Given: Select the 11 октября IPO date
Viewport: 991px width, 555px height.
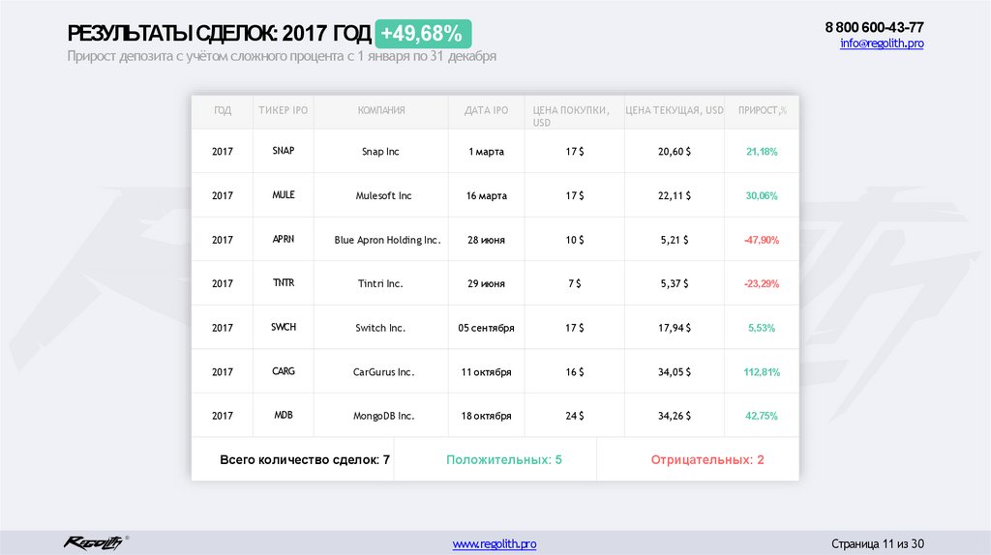Looking at the screenshot, I should pos(486,372).
